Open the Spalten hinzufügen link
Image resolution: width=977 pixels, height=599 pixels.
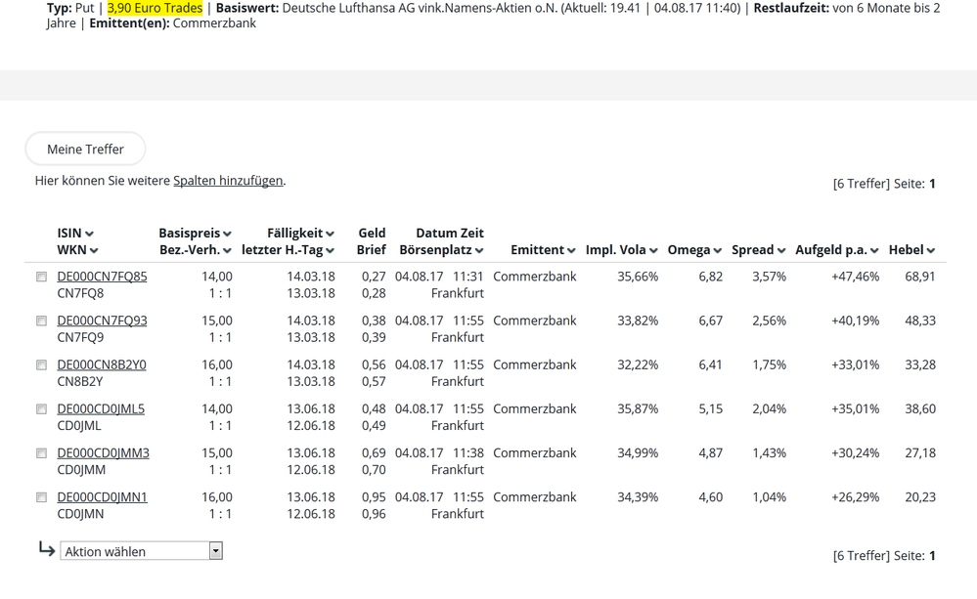click(228, 181)
